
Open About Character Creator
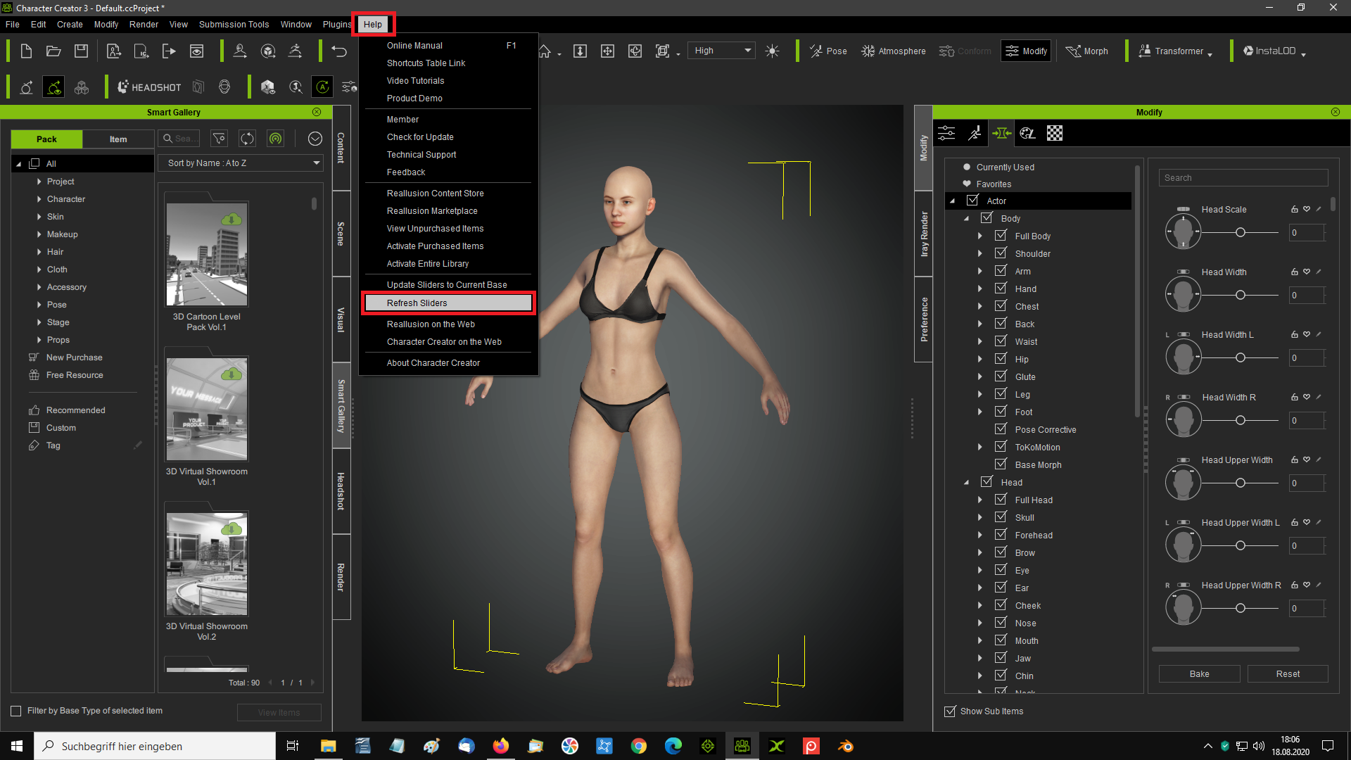click(433, 362)
